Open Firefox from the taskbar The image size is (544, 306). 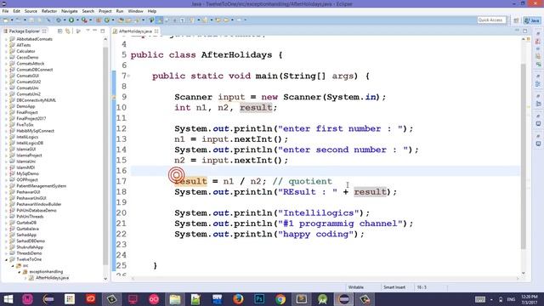point(238,299)
